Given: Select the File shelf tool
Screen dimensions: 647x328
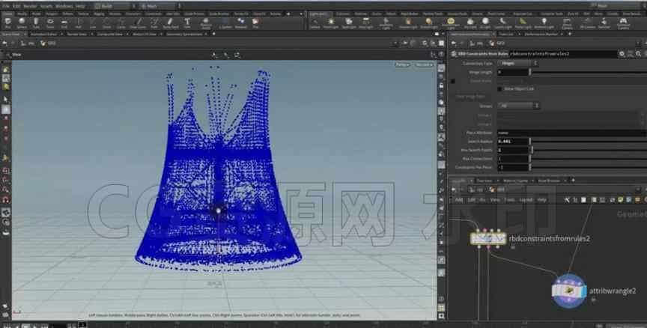Looking at the screenshot, I should point(255,22).
